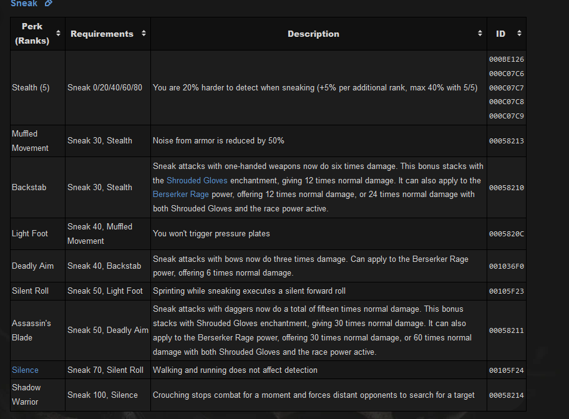Sort table by Requirements column arrows
Image resolution: width=569 pixels, height=419 pixels.
[143, 34]
